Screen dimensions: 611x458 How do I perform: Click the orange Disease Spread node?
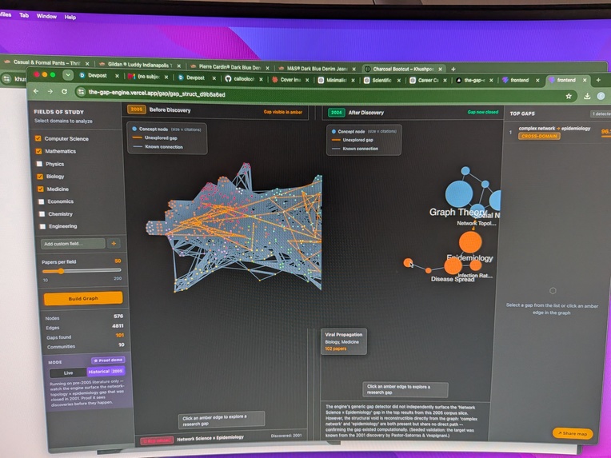(453, 266)
